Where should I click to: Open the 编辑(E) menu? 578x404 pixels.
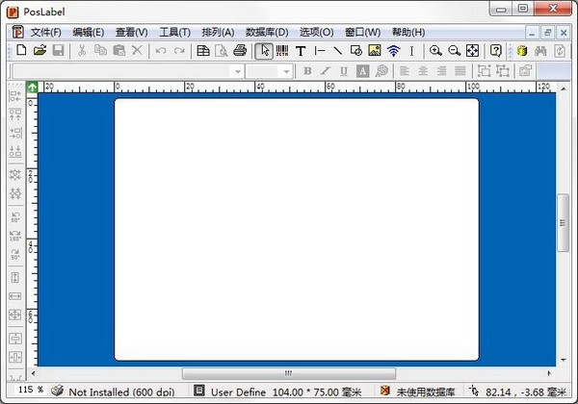[89, 33]
